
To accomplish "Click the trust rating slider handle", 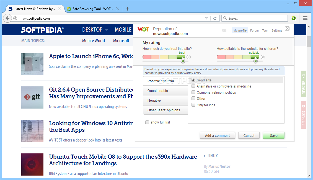I will pos(183,61).
